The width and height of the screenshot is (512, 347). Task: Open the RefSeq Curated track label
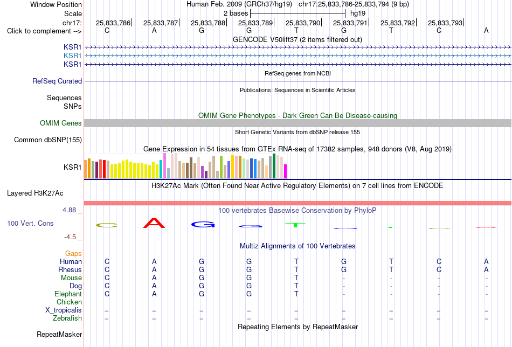(x=57, y=81)
